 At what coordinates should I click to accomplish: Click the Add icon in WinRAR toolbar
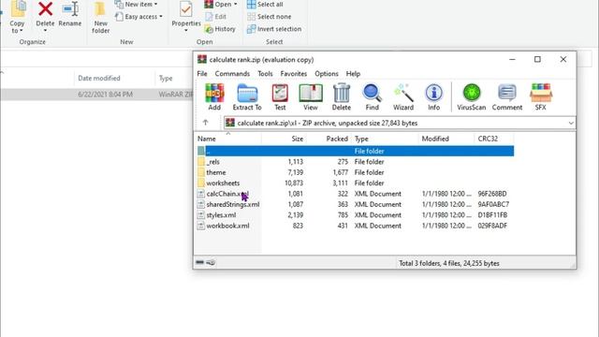tap(214, 97)
